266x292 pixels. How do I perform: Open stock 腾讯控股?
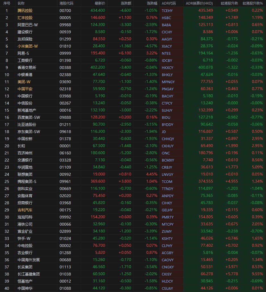point(25,11)
